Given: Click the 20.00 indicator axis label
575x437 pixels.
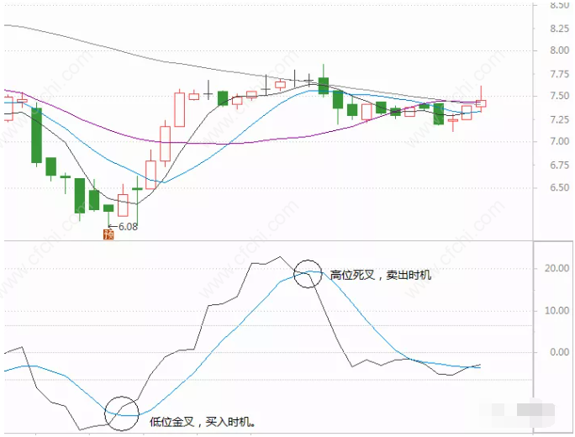Looking at the screenshot, I should pos(557,268).
